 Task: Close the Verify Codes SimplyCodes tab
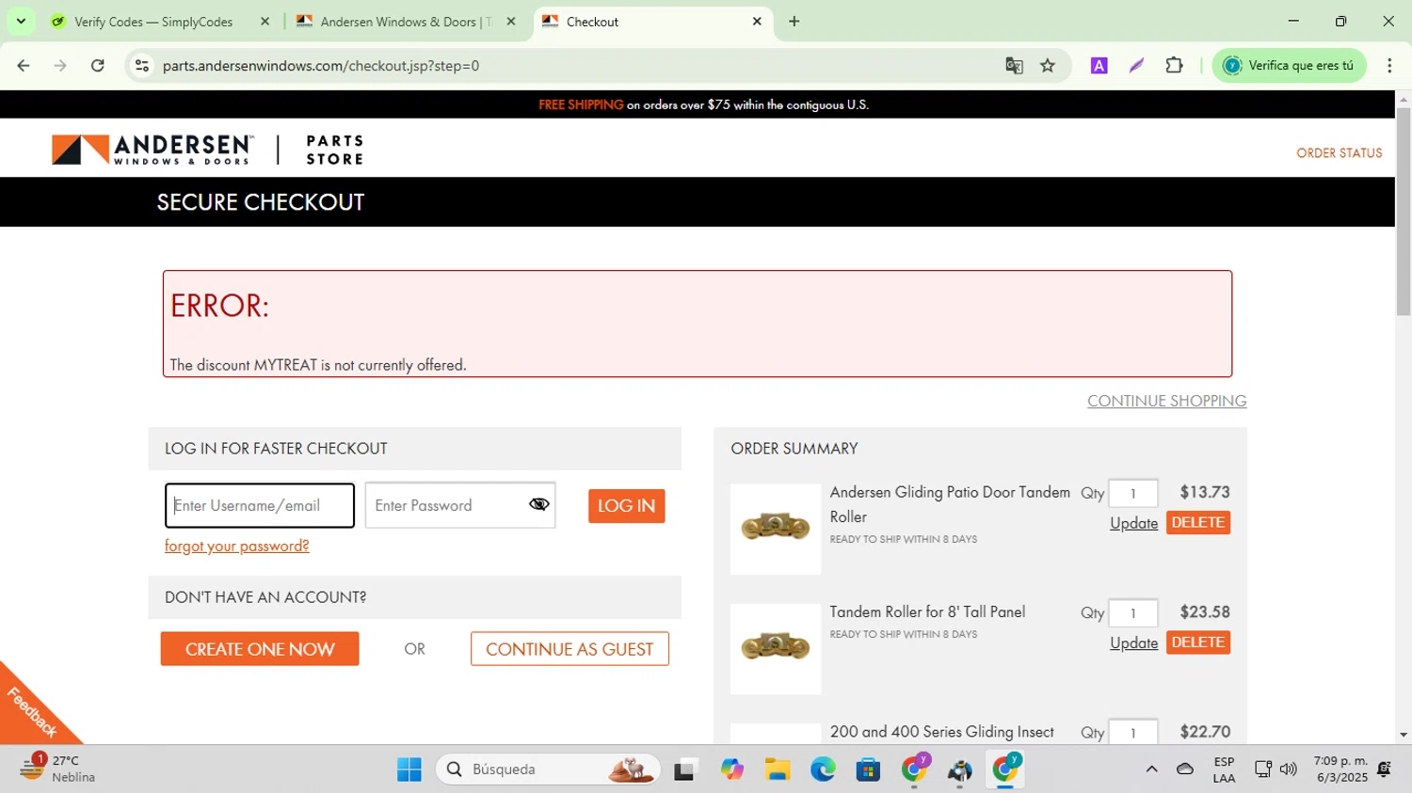265,22
